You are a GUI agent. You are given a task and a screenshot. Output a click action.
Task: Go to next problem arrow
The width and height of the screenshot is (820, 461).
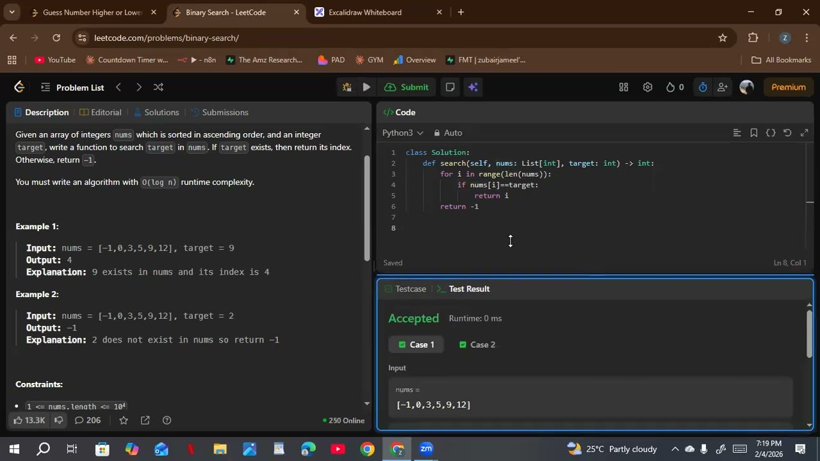tap(138, 87)
